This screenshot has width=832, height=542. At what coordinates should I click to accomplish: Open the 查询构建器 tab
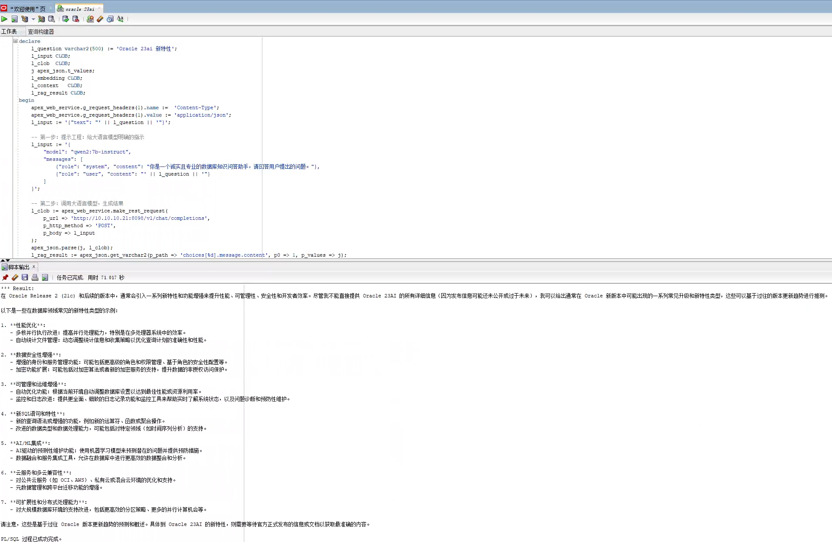click(x=41, y=32)
